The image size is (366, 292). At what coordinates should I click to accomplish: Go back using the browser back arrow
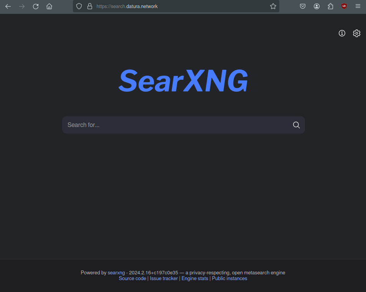tap(8, 6)
